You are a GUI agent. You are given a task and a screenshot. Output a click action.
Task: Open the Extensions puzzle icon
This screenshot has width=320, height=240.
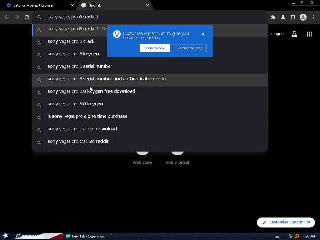273,17
